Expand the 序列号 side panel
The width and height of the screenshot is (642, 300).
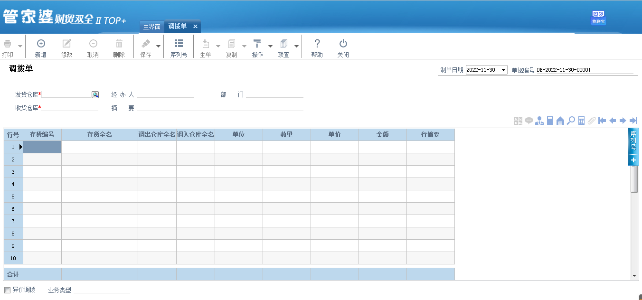coord(633,160)
